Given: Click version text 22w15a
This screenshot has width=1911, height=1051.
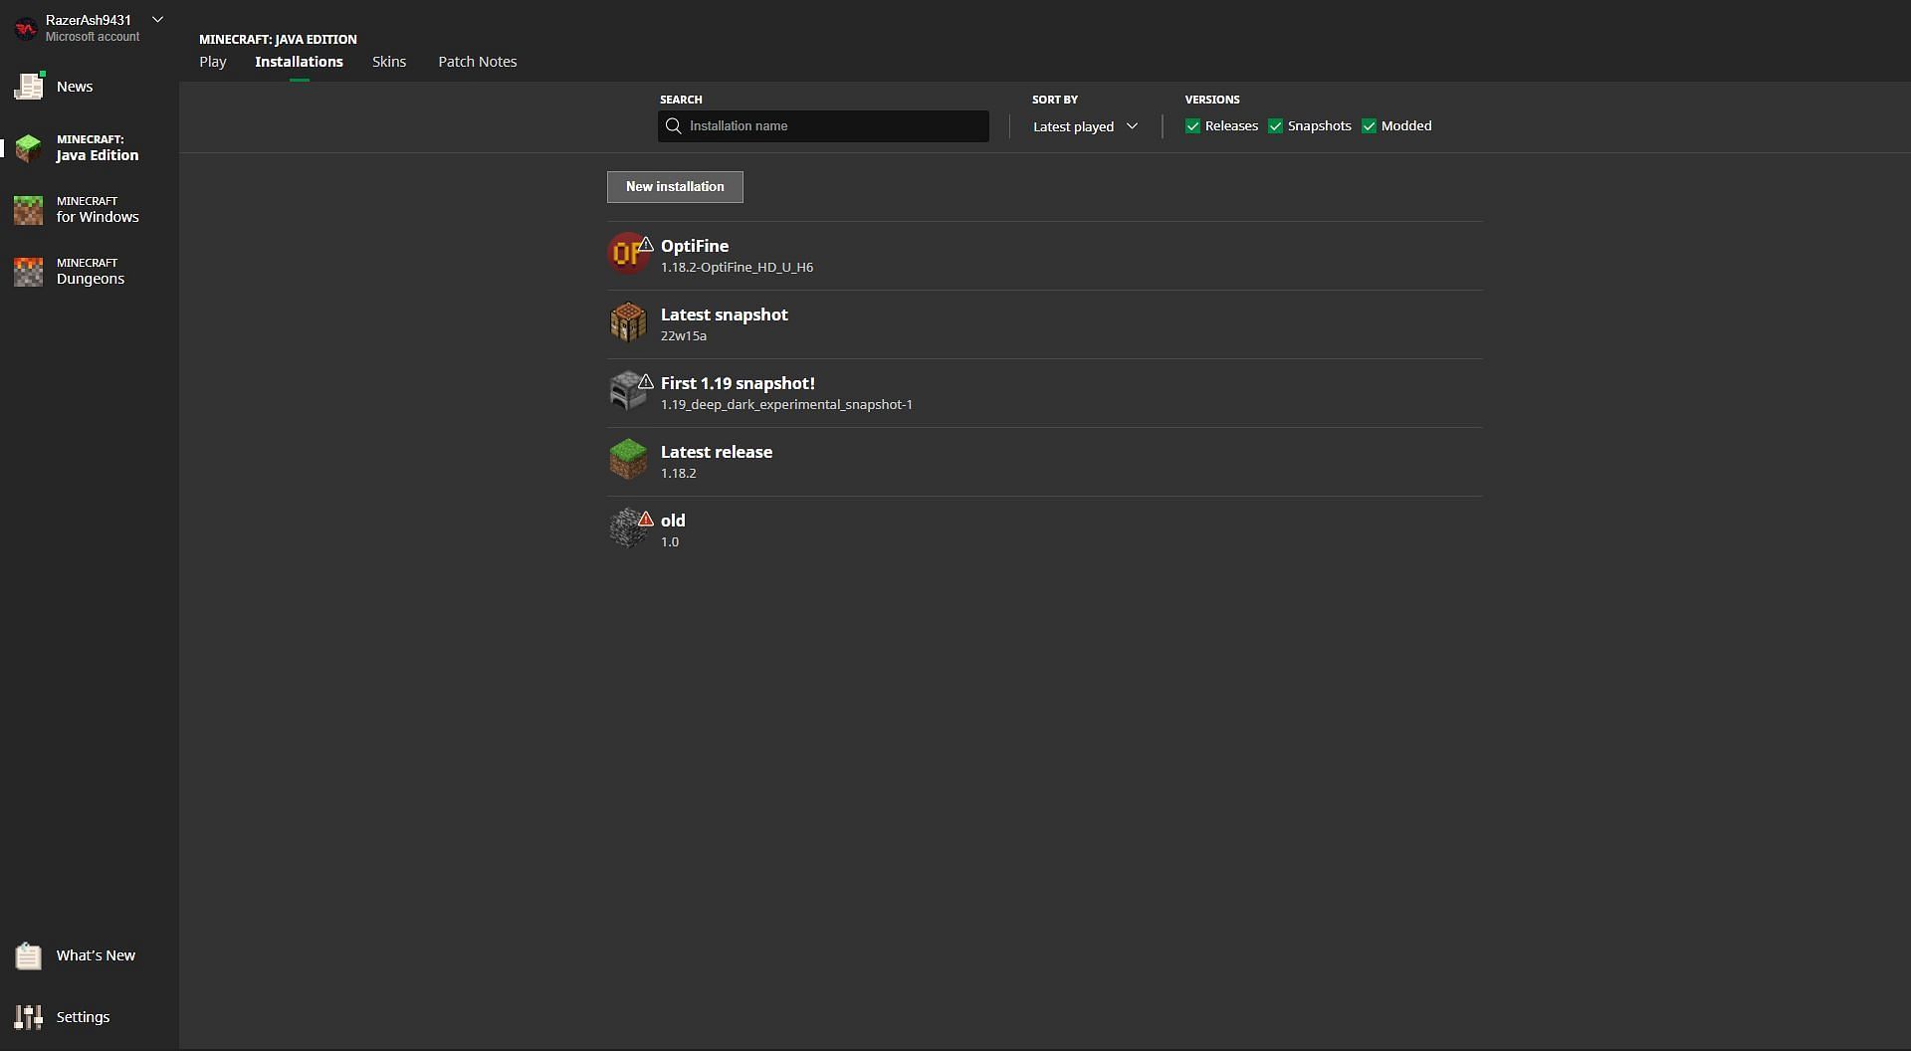Looking at the screenshot, I should (684, 336).
